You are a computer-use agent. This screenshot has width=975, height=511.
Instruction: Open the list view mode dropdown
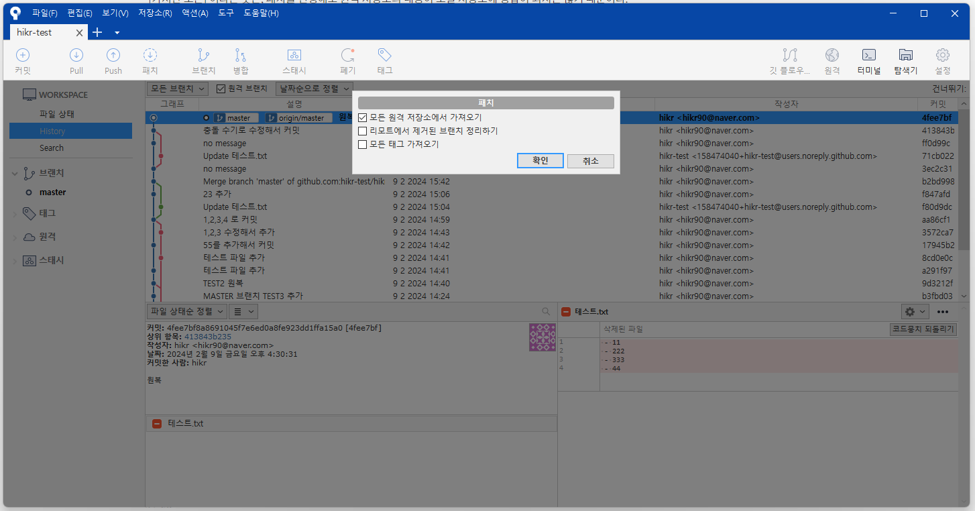[243, 311]
